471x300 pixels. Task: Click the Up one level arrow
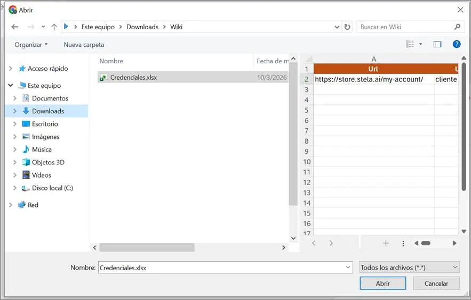click(x=54, y=27)
